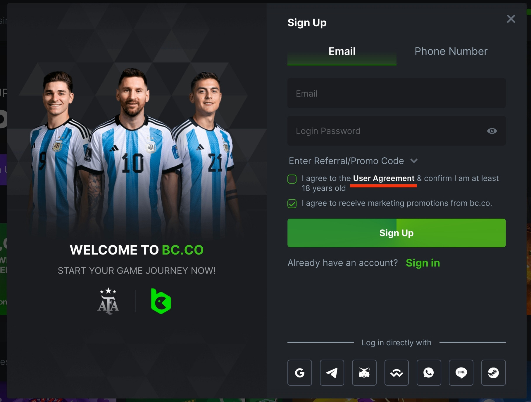Check the User Agreement age confirmation box
The width and height of the screenshot is (531, 402).
pyautogui.click(x=292, y=179)
